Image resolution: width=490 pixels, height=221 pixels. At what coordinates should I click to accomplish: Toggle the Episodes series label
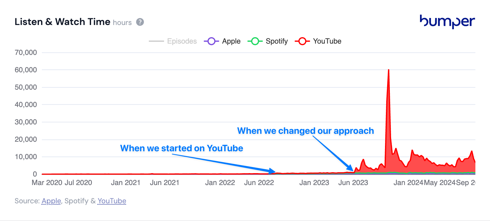pyautogui.click(x=182, y=41)
